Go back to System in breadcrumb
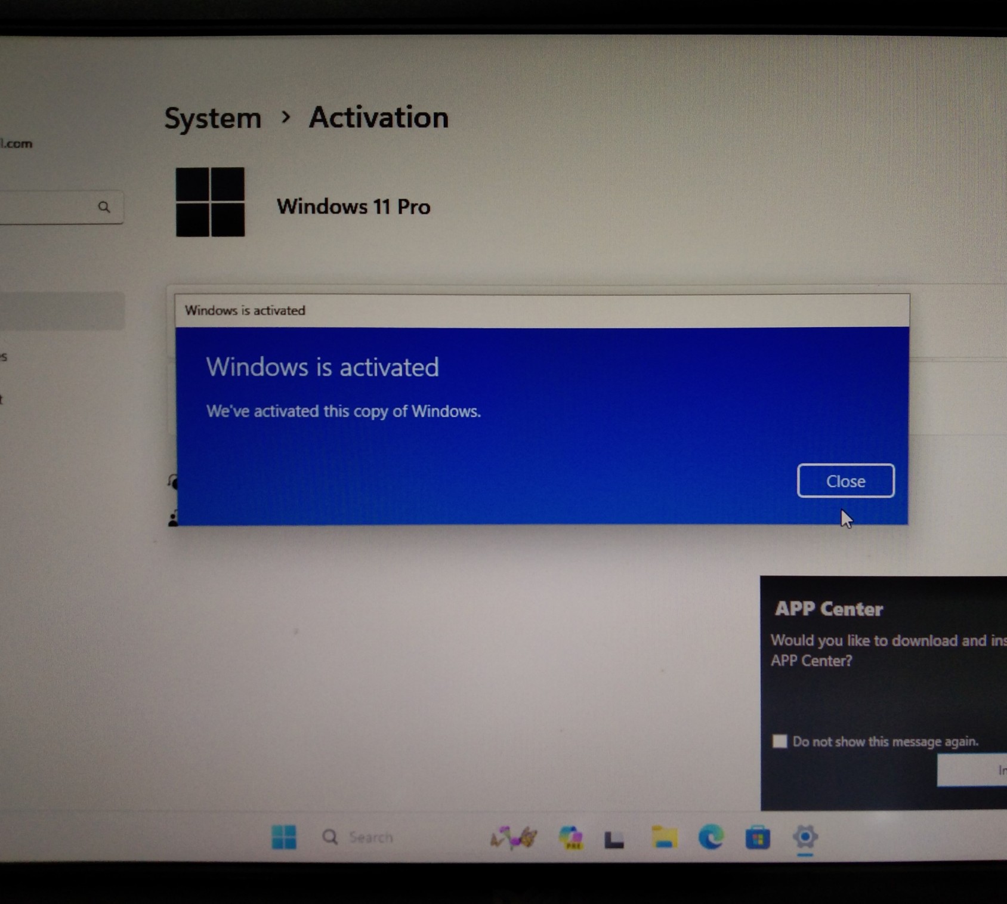This screenshot has width=1007, height=904. pyautogui.click(x=213, y=118)
